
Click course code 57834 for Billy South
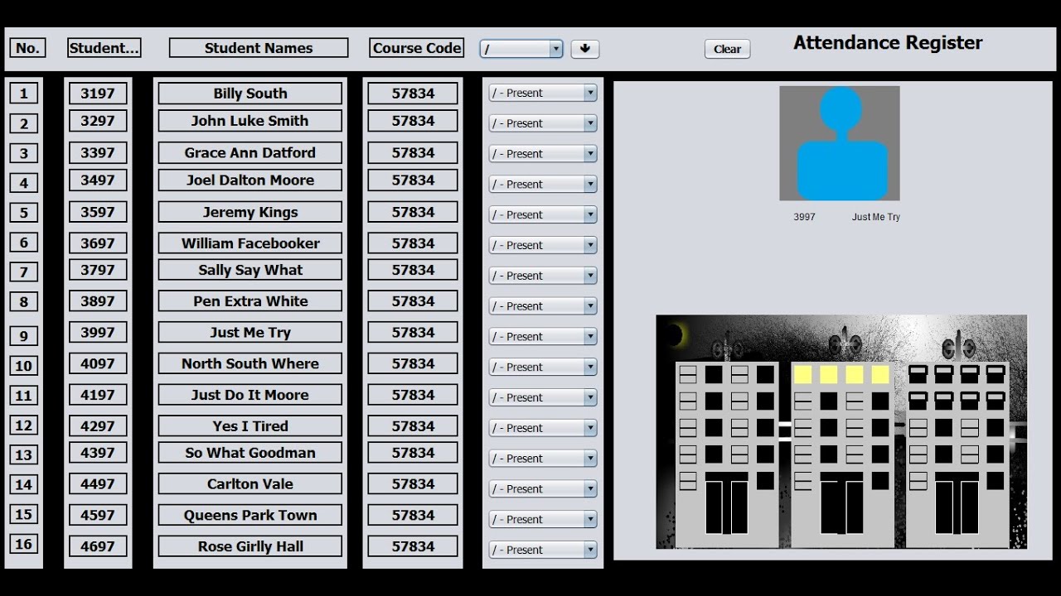tap(413, 94)
